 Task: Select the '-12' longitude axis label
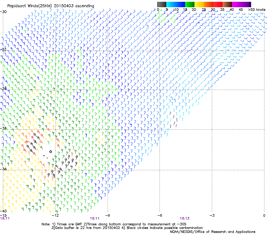pyautogui.click(x=55, y=215)
